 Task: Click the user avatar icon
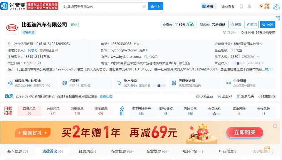(x=277, y=6)
